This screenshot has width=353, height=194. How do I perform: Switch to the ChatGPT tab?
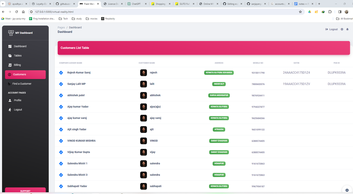tap(137, 4)
